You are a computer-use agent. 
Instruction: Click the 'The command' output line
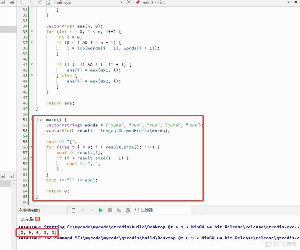pos(159,238)
